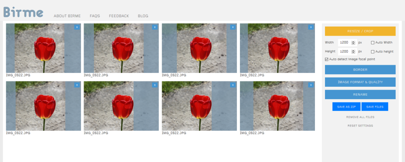
Task: Remove the first image in bottom row
Action: (77, 85)
